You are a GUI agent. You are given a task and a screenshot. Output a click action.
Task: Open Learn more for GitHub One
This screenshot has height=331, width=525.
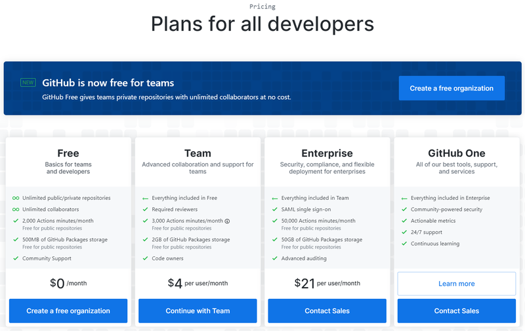tap(457, 284)
